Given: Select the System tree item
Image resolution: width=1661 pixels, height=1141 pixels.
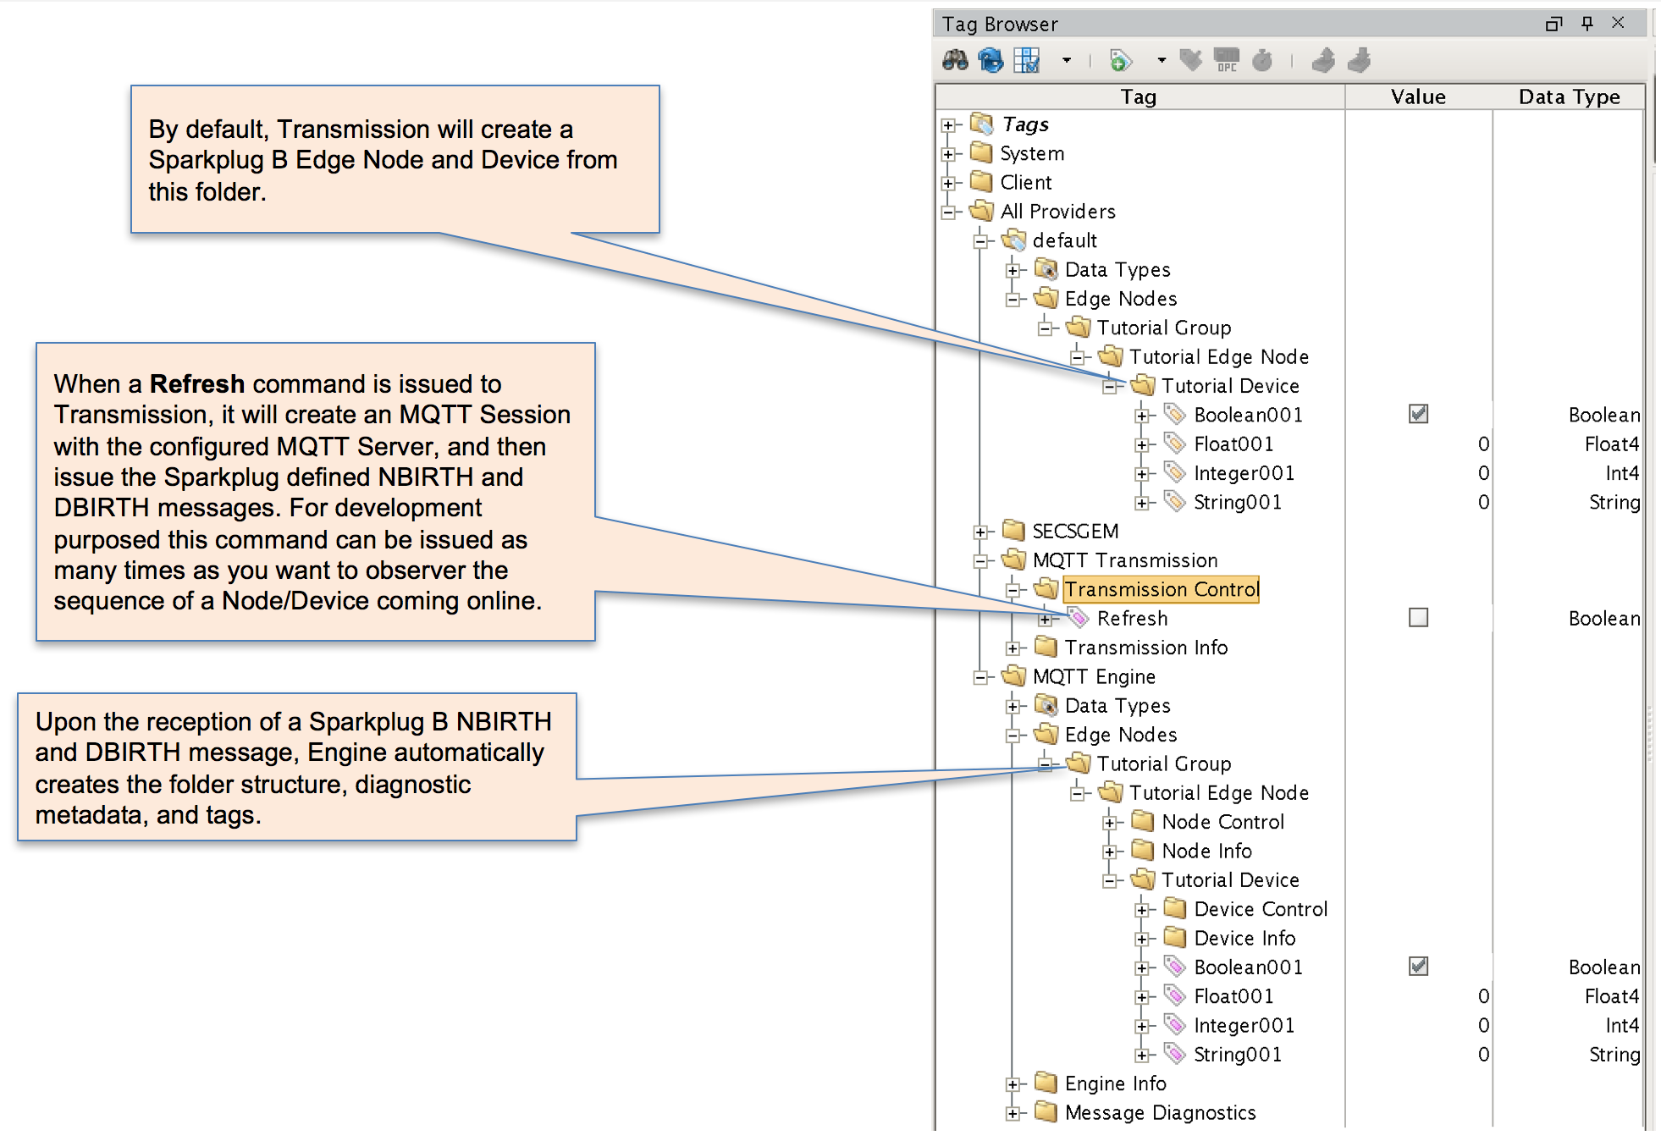Looking at the screenshot, I should (x=1032, y=154).
